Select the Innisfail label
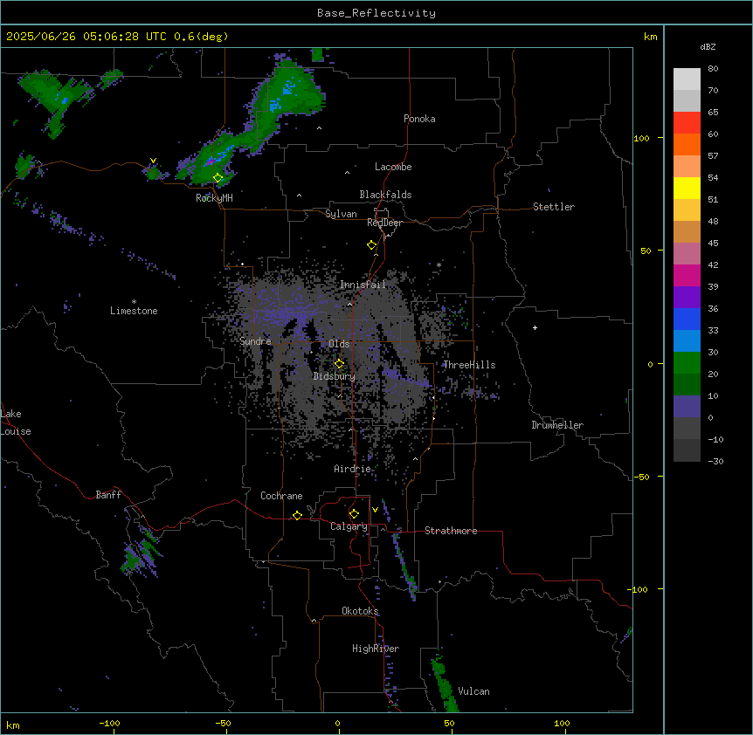 pos(363,285)
